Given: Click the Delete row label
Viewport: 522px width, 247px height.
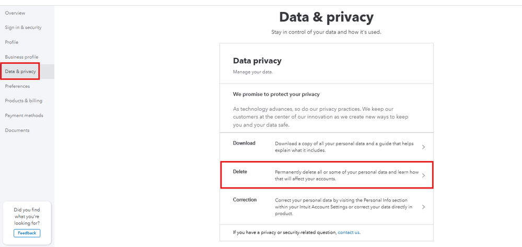Looking at the screenshot, I should point(240,171).
